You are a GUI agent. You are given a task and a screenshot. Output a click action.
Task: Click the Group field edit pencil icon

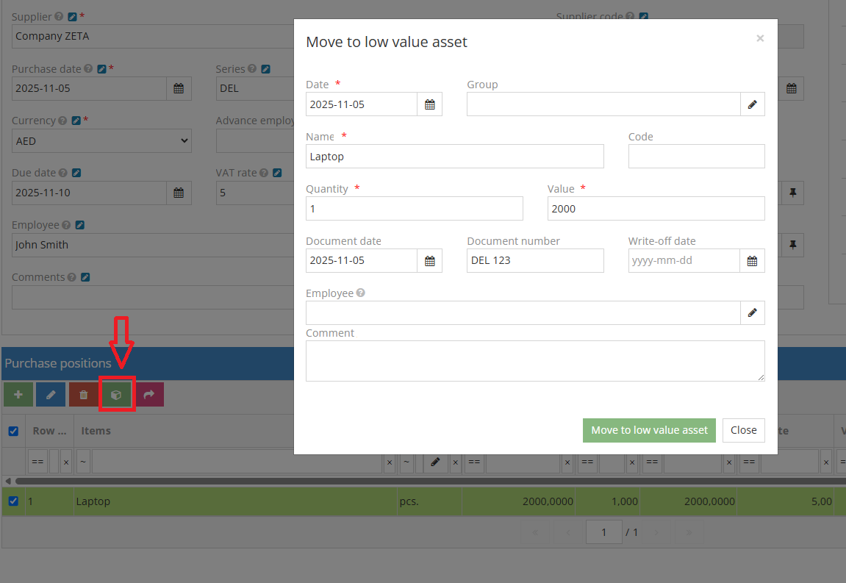point(752,104)
